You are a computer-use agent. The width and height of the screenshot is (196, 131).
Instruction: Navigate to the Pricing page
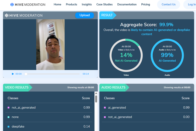146,4
